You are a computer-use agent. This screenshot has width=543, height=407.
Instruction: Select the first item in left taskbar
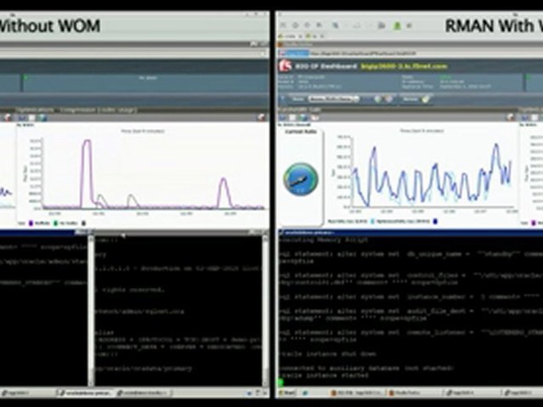[28, 393]
